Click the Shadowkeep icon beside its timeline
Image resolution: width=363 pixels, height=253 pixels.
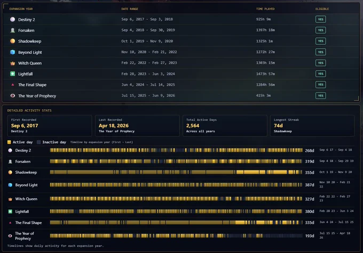(10, 173)
